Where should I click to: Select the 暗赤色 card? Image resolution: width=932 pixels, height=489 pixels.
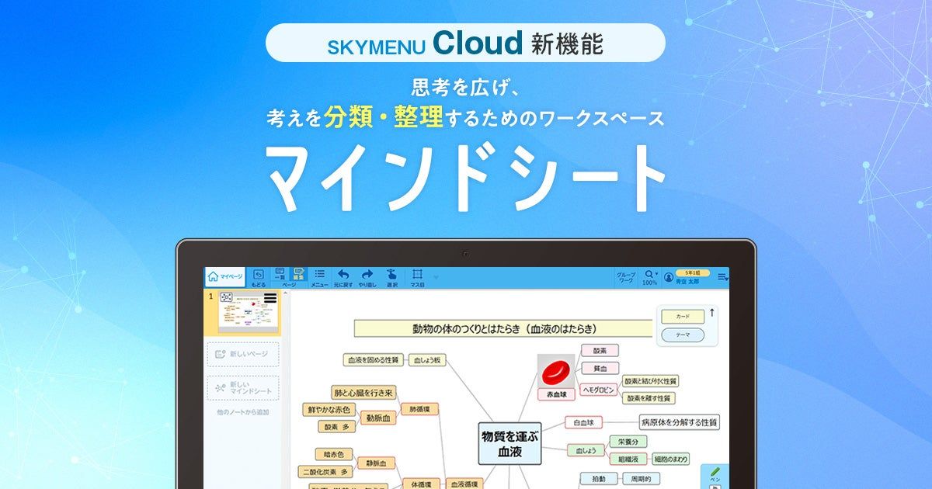click(334, 454)
